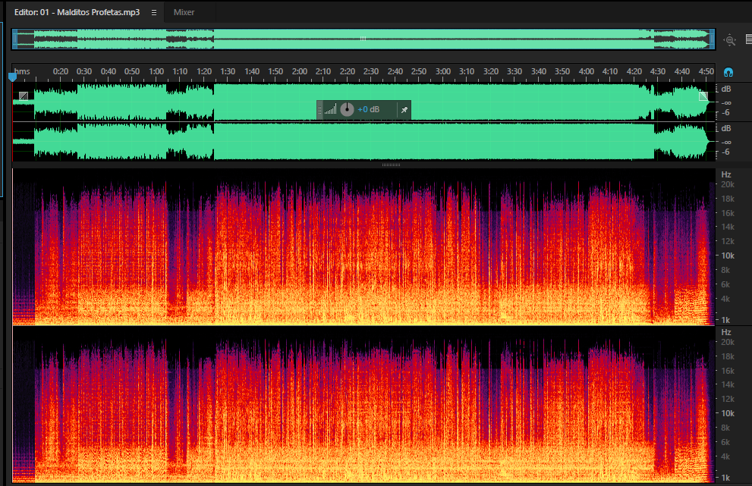Click the volume bars icon in the HUD
This screenshot has width=752, height=486.
(330, 110)
